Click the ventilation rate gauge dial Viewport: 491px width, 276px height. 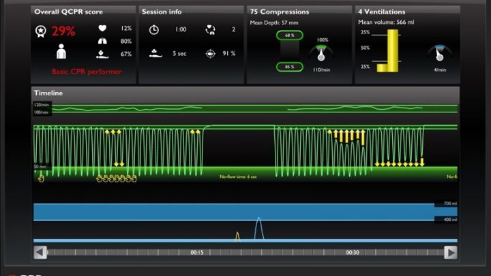(440, 53)
